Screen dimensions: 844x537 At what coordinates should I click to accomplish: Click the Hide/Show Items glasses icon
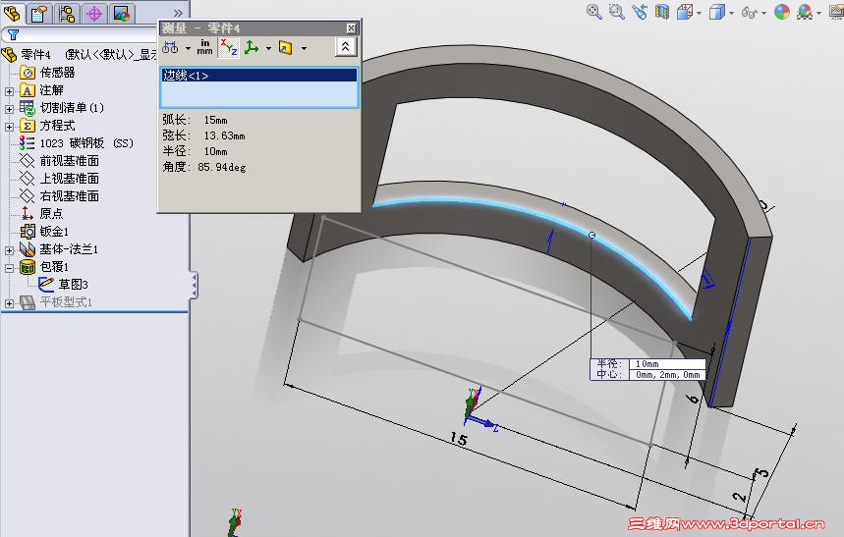pos(750,12)
